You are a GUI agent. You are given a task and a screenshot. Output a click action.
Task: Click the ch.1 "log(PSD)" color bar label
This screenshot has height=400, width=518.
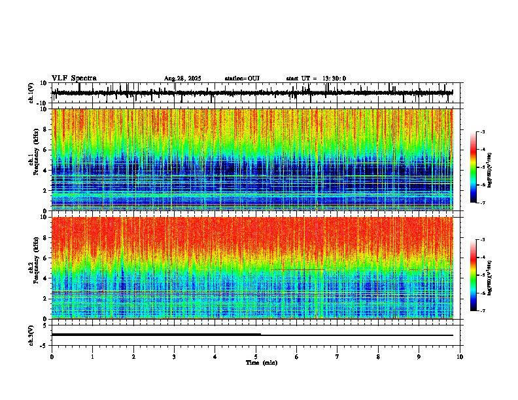tap(490, 170)
